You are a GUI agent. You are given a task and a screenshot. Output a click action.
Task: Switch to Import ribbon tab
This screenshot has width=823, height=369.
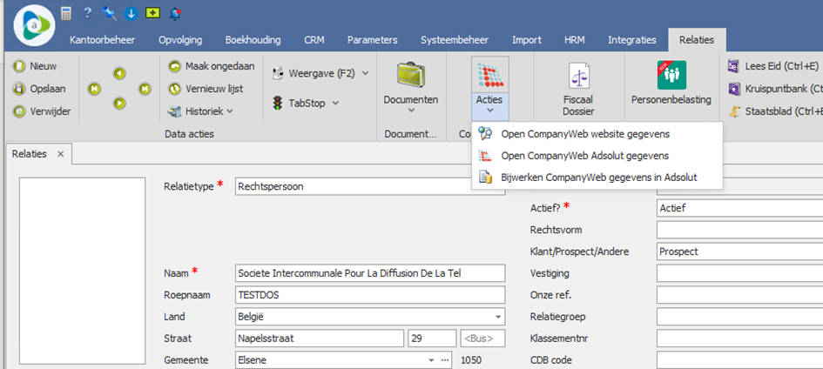[x=526, y=40]
